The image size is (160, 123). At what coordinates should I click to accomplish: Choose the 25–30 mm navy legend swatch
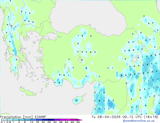click(51, 120)
